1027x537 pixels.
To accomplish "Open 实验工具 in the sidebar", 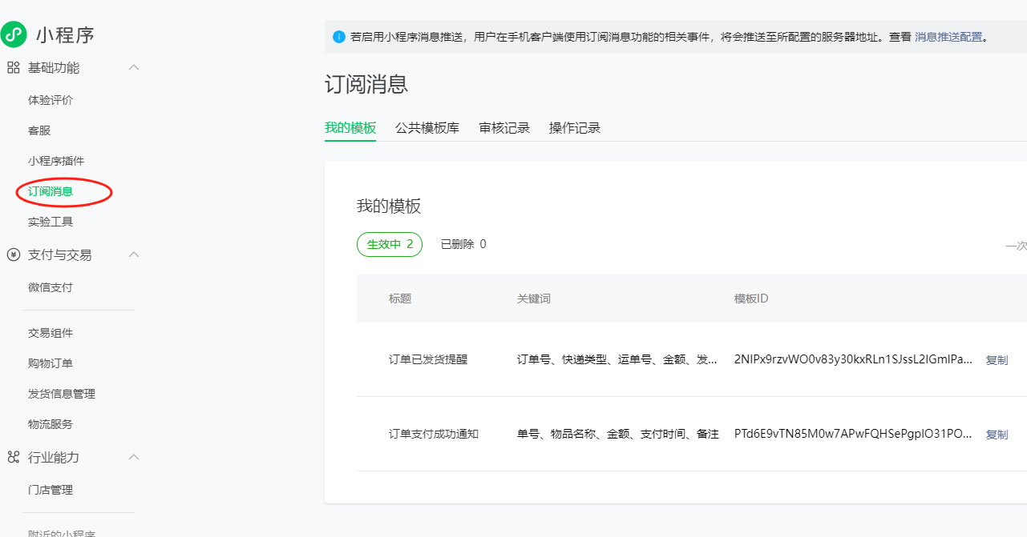I will (51, 222).
